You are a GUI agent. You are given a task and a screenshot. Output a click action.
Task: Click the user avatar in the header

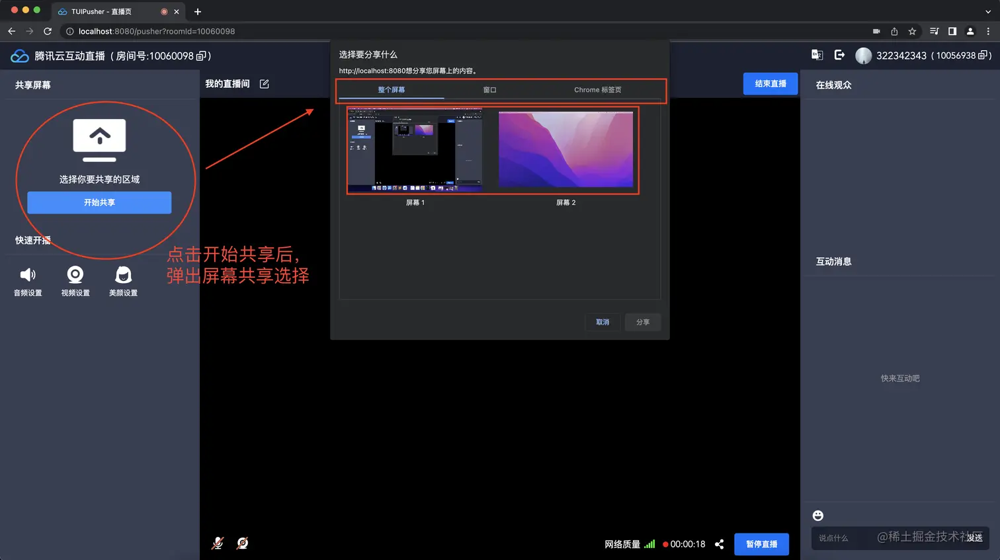pos(863,56)
